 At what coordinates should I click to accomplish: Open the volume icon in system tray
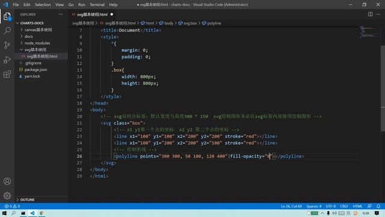pos(334,213)
